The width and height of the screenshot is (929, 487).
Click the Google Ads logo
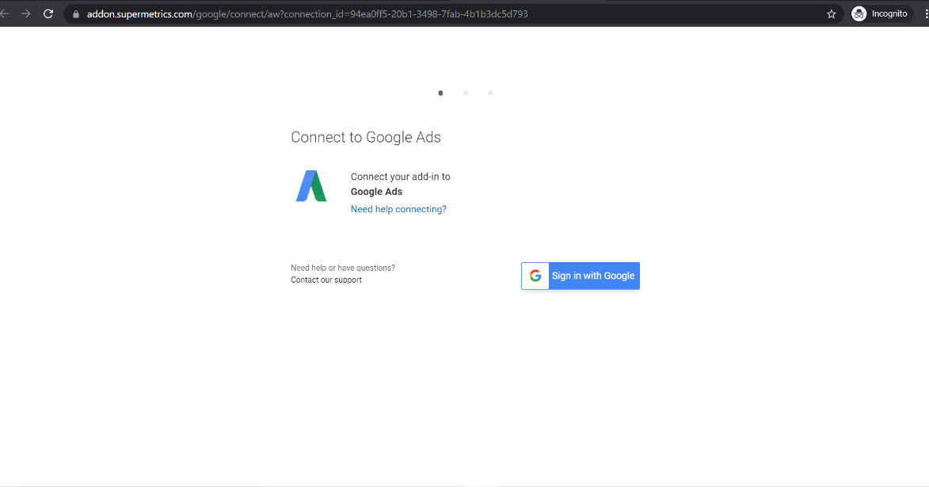pyautogui.click(x=311, y=186)
